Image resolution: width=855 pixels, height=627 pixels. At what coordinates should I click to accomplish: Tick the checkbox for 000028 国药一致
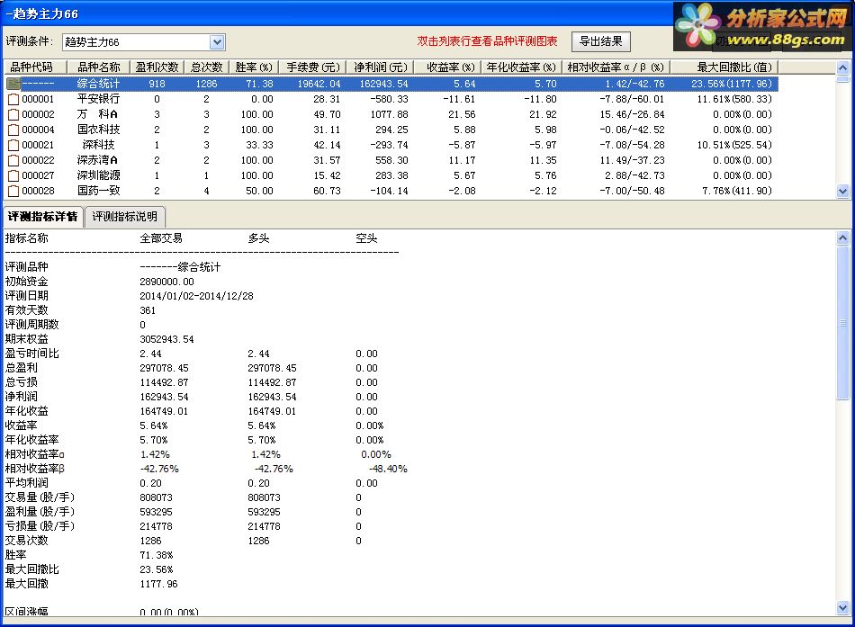[x=13, y=191]
